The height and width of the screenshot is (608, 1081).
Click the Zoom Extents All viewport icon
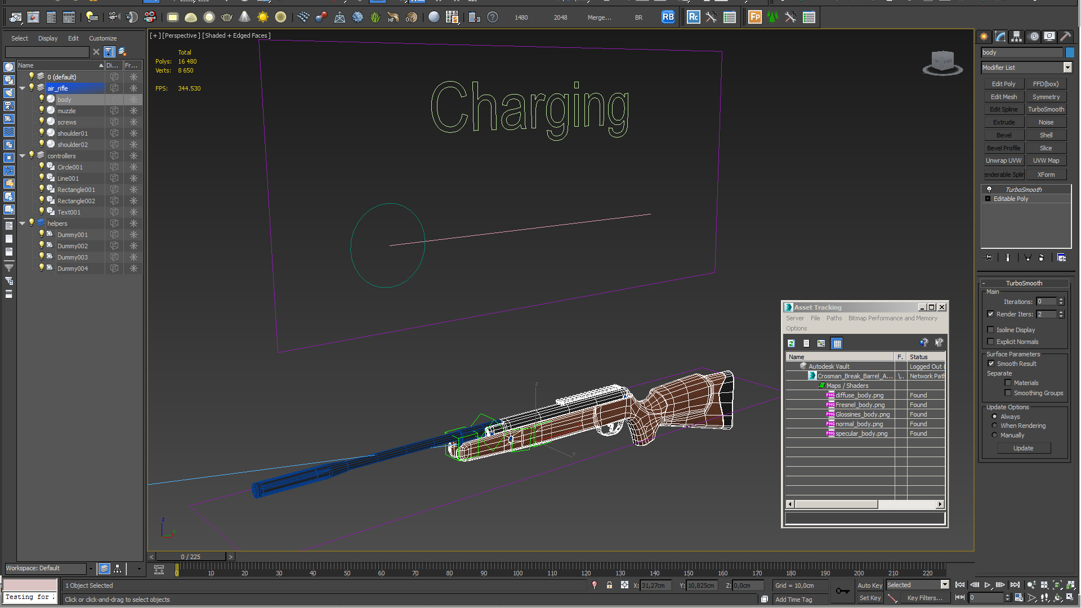(x=1070, y=585)
